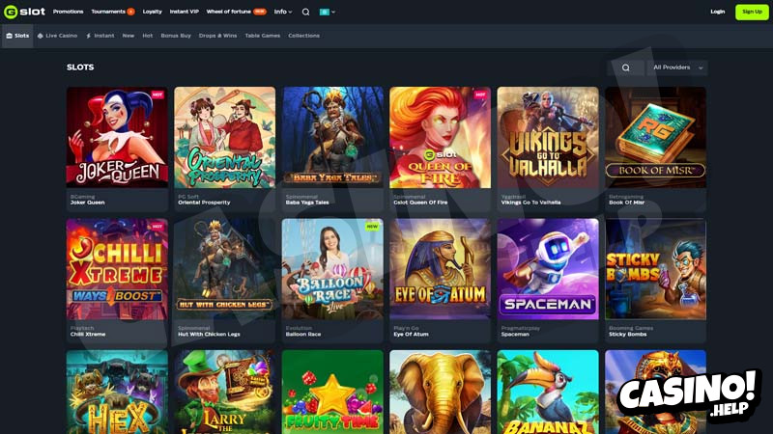Open the Hex game thumbnail
Viewport: 773px width, 434px height.
117,393
